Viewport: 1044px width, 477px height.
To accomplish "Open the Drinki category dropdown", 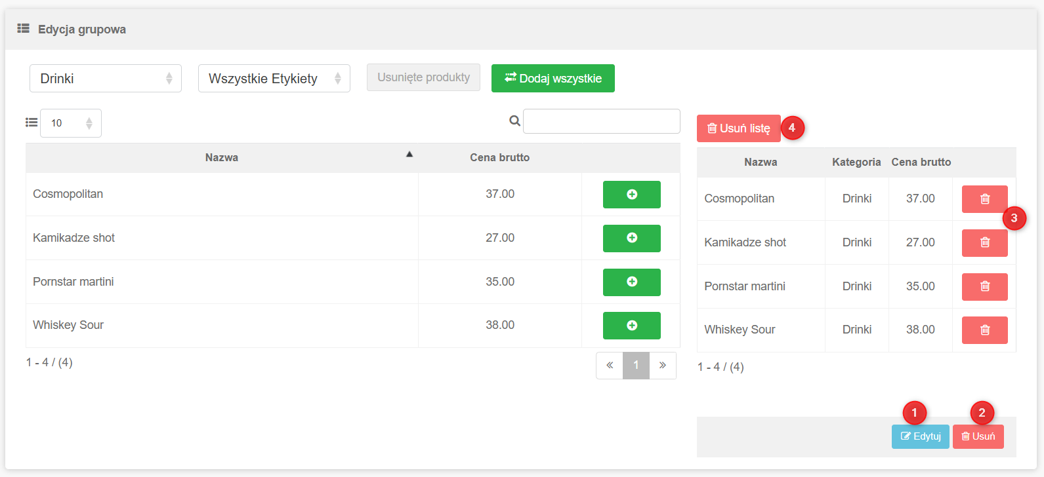I will (105, 79).
